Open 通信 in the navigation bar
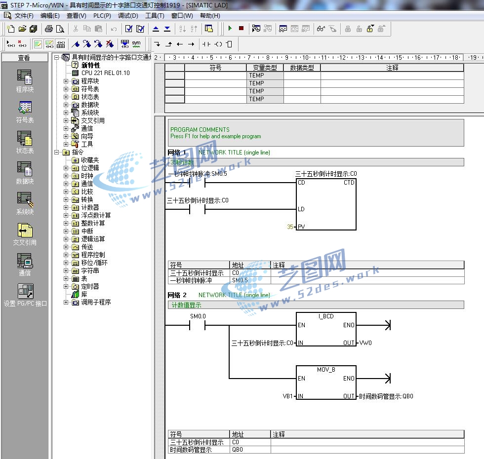The height and width of the screenshot is (459, 484). (25, 265)
